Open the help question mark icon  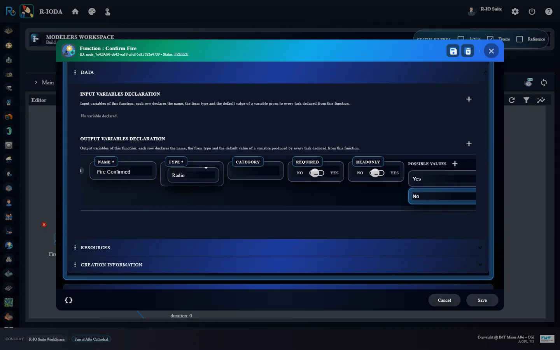click(x=549, y=12)
